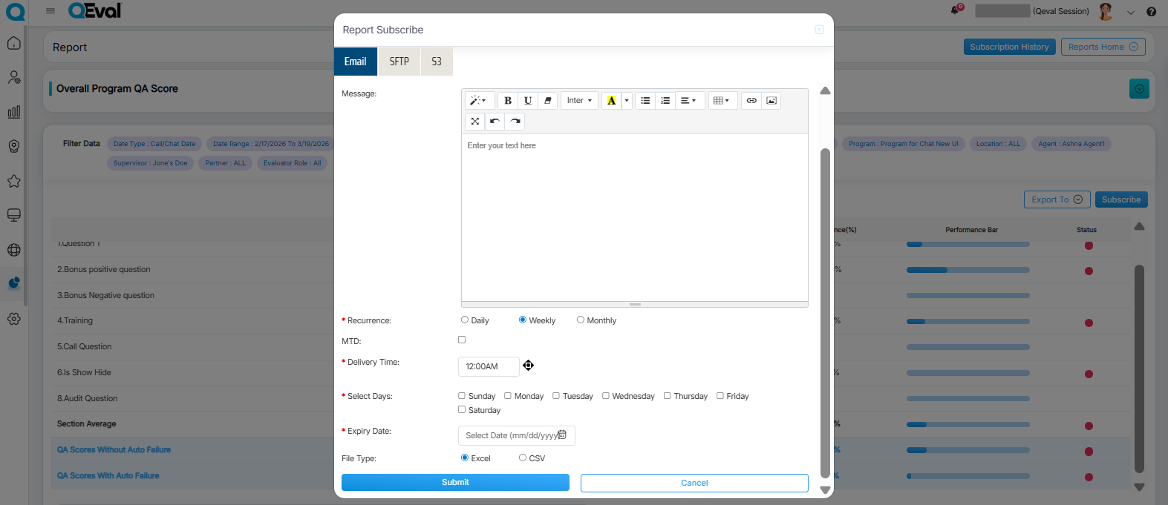Insert a hyperlink via link icon
The height and width of the screenshot is (505, 1168).
point(751,101)
